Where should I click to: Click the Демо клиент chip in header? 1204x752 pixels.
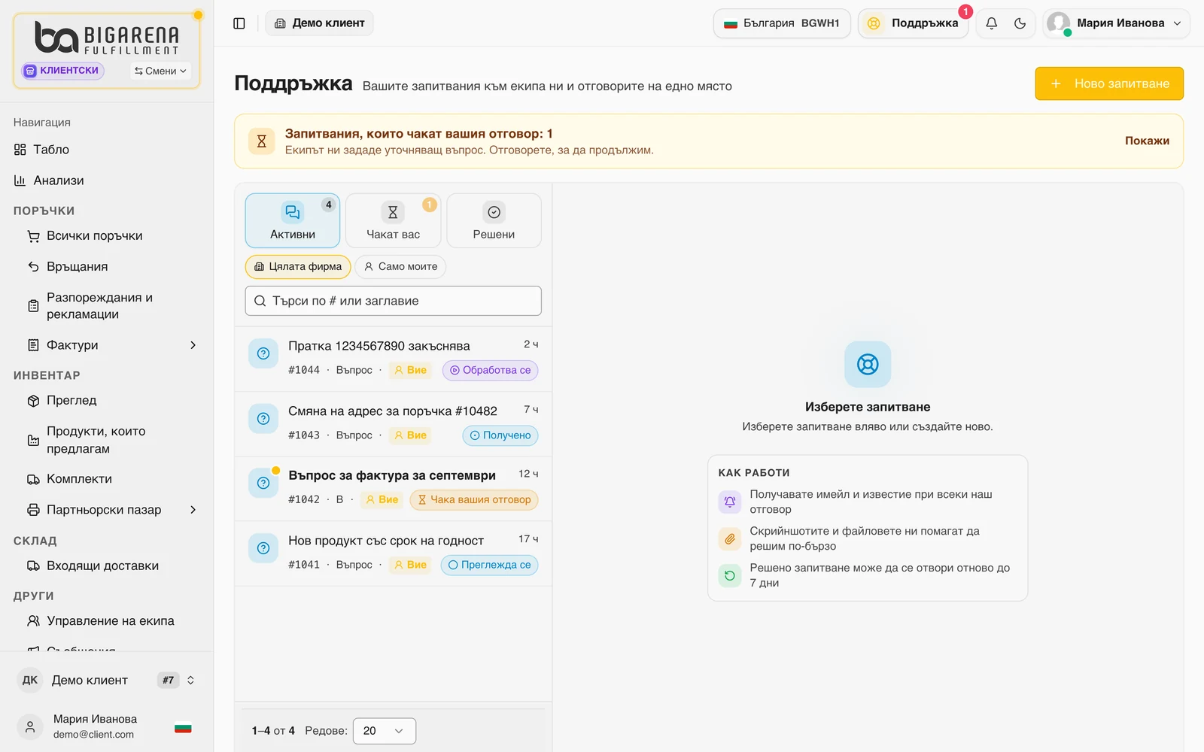pyautogui.click(x=320, y=23)
